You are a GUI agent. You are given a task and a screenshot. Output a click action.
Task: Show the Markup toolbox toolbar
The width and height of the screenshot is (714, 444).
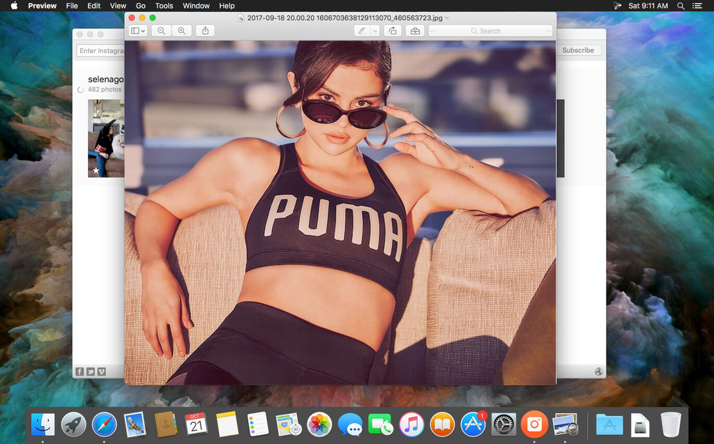pos(415,31)
